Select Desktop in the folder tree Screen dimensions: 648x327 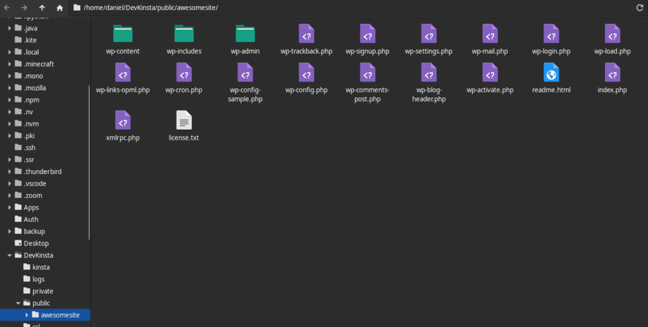(36, 244)
